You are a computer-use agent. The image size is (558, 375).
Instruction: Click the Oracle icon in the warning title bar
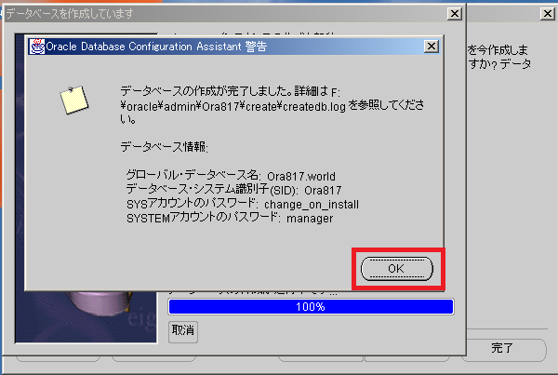point(37,47)
